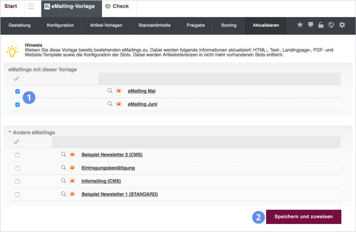Click the star favorites icon
Image resolution: width=356 pixels, height=232 pixels.
pyautogui.click(x=300, y=25)
